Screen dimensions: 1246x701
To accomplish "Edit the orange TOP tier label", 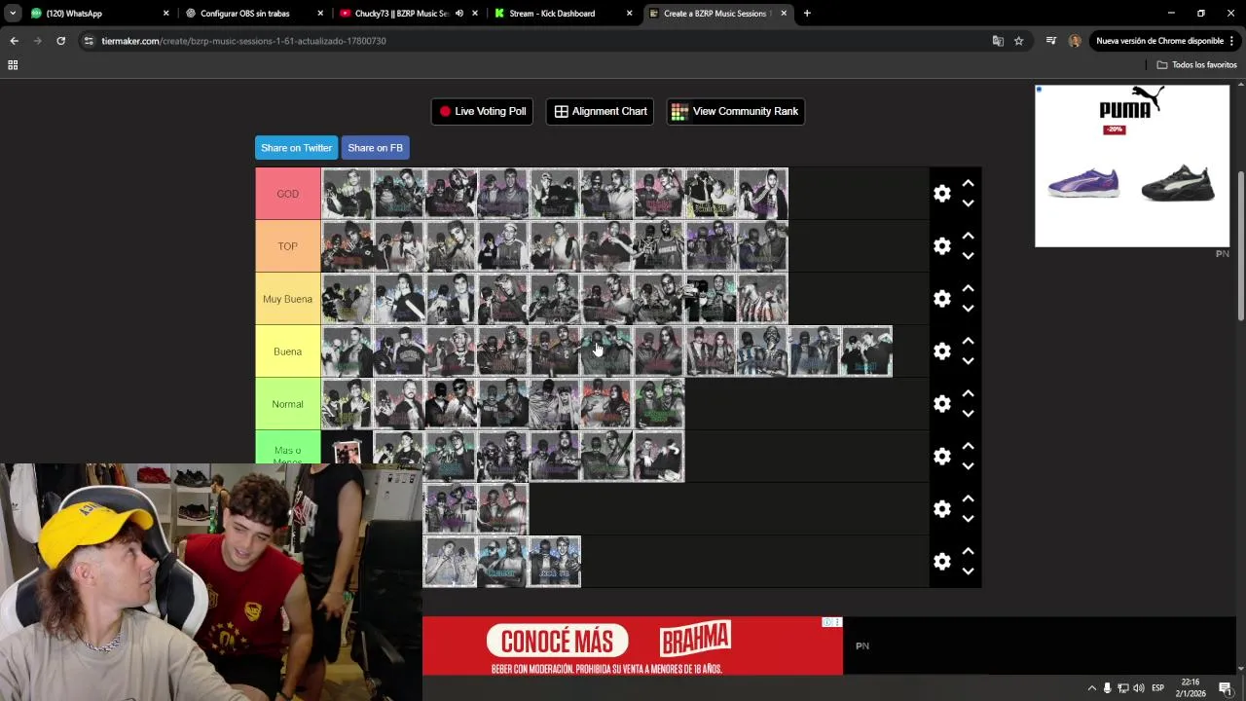I will click(x=288, y=246).
